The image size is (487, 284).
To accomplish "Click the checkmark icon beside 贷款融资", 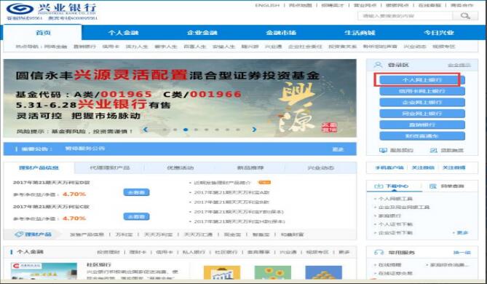I will [x=433, y=151].
